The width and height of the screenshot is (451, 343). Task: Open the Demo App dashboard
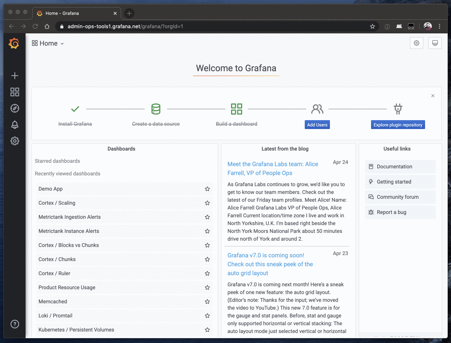[x=50, y=189]
